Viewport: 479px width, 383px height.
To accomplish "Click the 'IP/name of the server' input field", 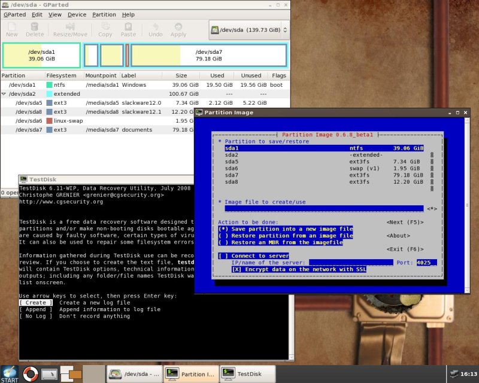I will [351, 263].
